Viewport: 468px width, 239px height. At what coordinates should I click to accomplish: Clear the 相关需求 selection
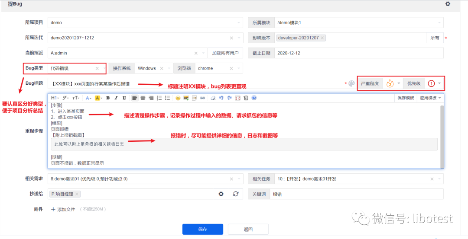(231, 179)
